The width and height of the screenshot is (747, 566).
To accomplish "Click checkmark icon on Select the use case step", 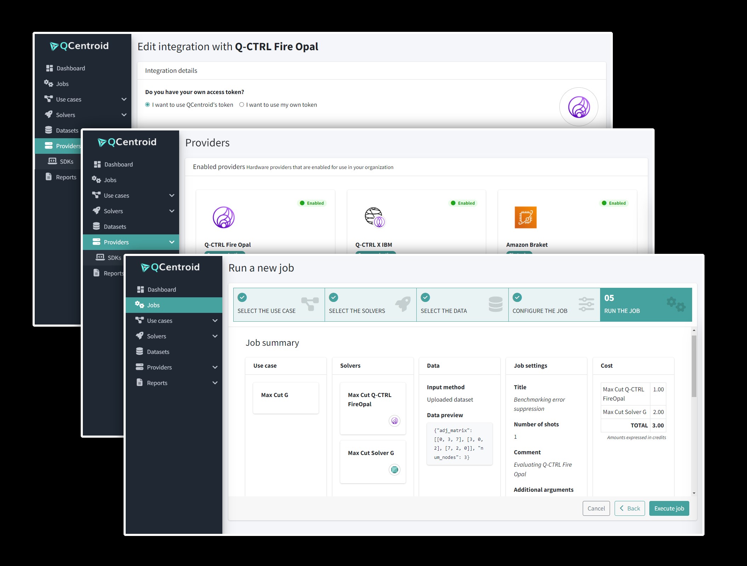I will (x=242, y=297).
